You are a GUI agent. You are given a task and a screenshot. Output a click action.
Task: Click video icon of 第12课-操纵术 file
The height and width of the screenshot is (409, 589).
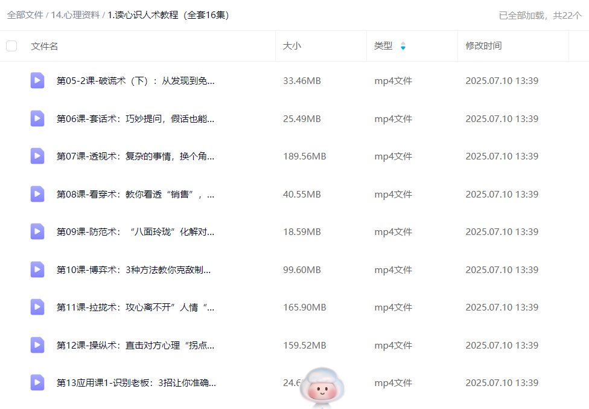[x=37, y=345]
